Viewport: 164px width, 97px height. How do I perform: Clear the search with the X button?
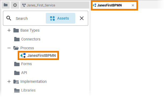(82, 18)
